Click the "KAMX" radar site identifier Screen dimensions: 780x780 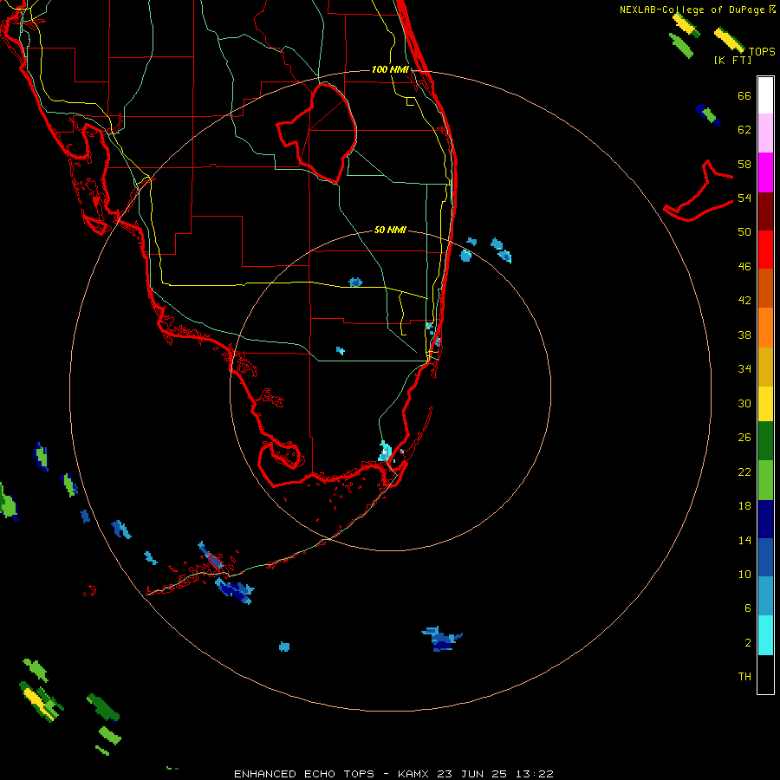[x=415, y=774]
